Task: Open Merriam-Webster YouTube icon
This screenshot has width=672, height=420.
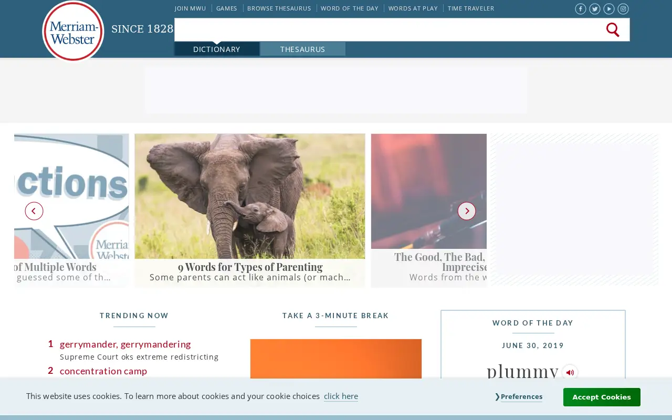Action: pyautogui.click(x=608, y=9)
